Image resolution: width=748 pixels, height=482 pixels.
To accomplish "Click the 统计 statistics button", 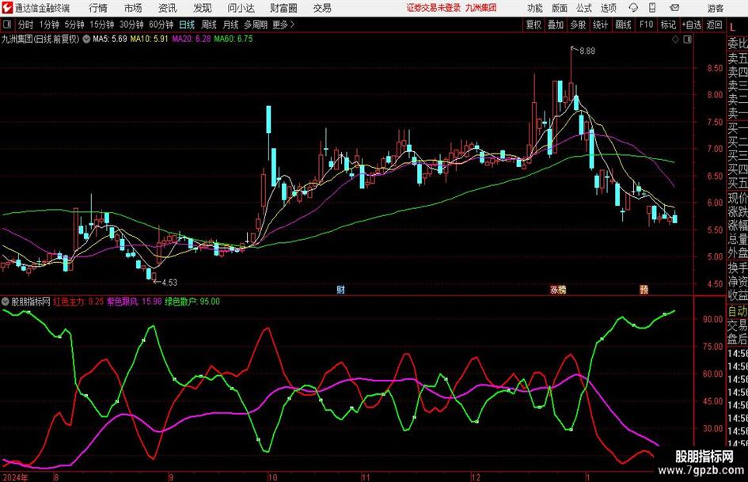I will coord(600,25).
